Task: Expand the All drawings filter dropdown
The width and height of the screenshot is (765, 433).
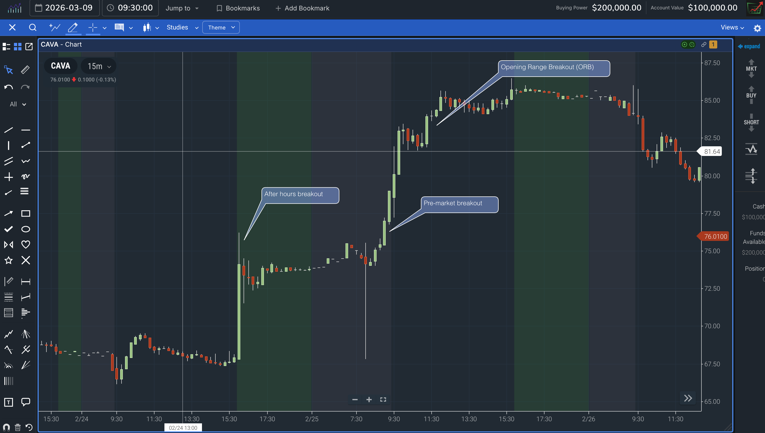Action: pyautogui.click(x=17, y=104)
